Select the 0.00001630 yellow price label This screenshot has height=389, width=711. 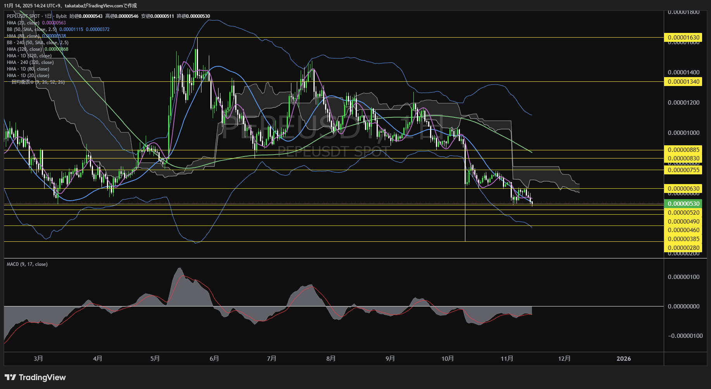(683, 38)
